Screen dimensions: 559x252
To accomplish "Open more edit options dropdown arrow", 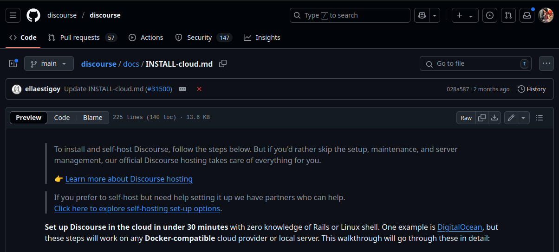I will 524,118.
